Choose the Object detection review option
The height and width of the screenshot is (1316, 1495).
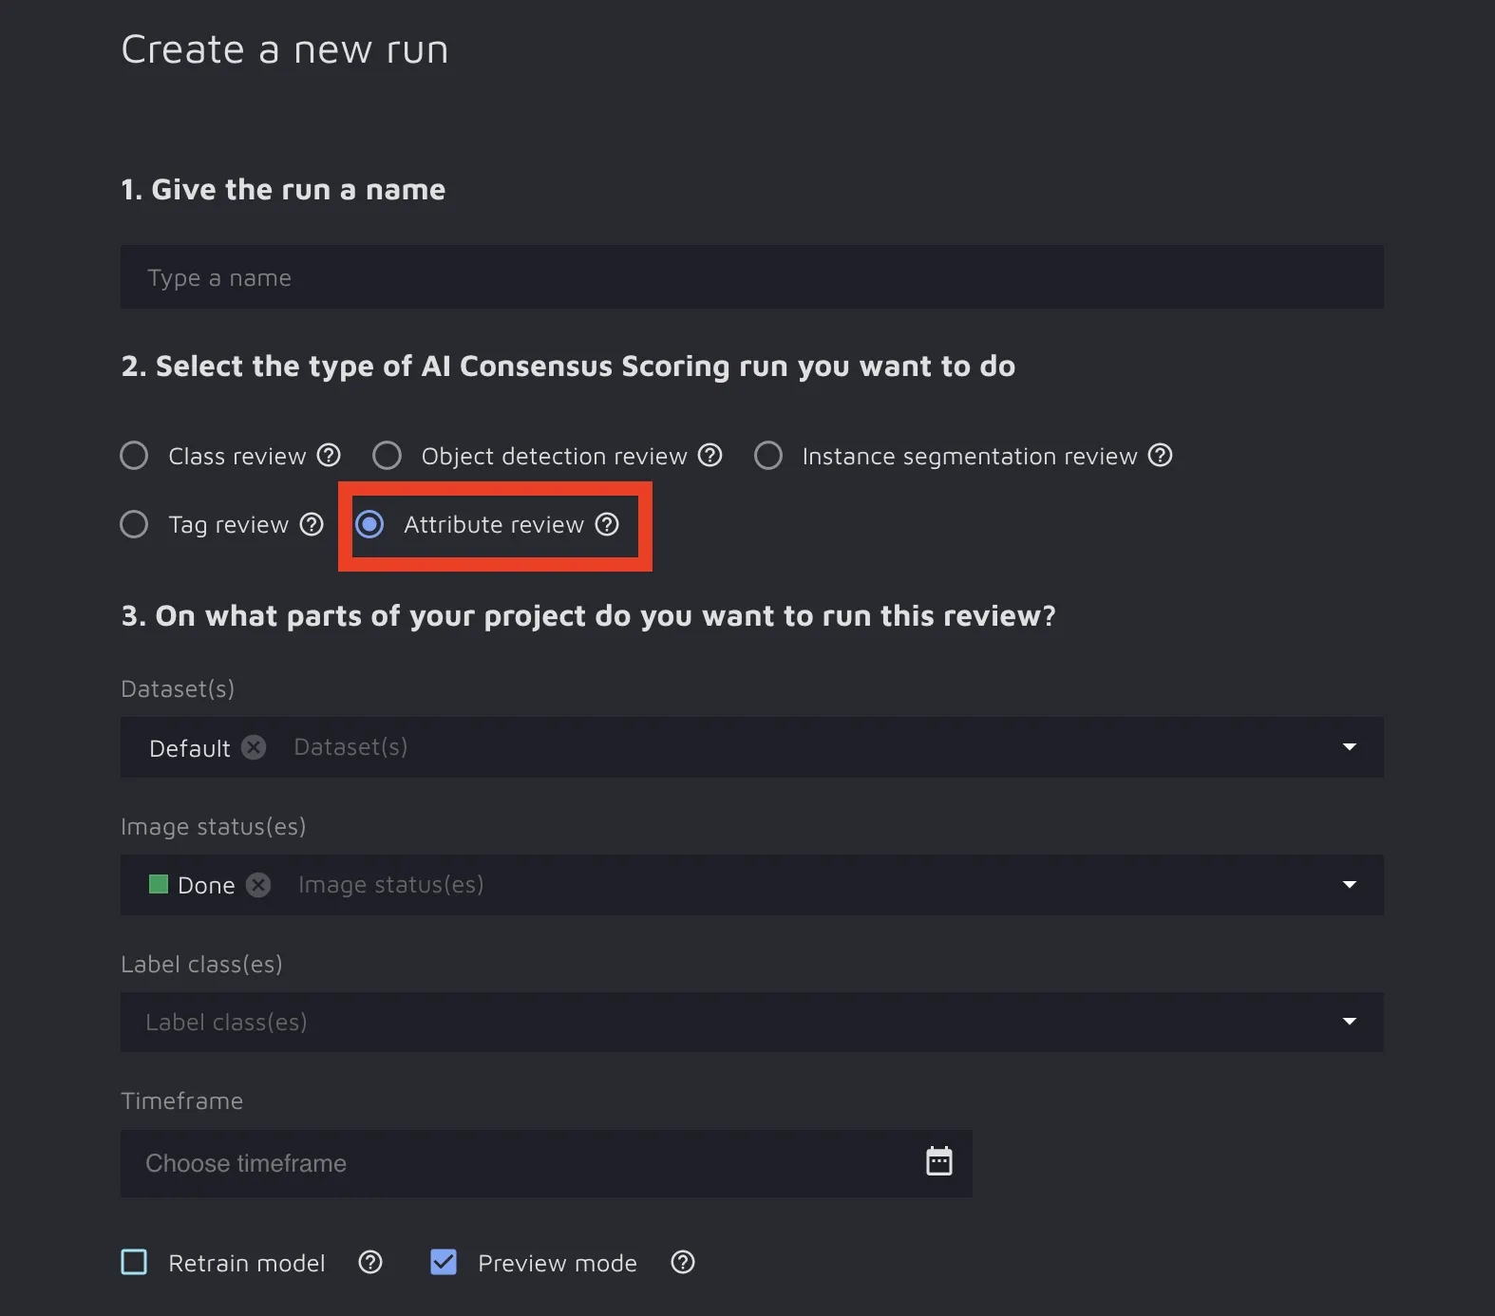click(387, 456)
